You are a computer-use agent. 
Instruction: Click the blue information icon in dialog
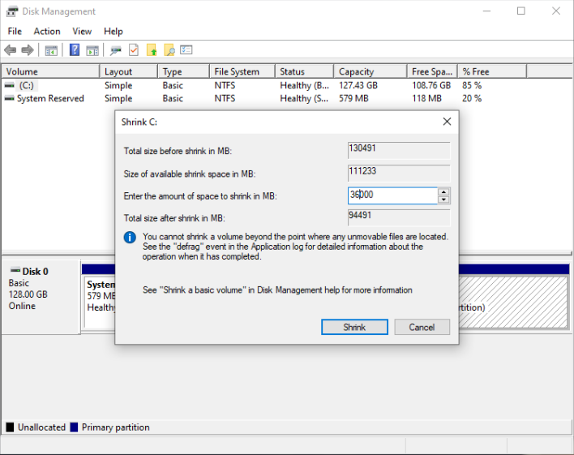pos(130,238)
